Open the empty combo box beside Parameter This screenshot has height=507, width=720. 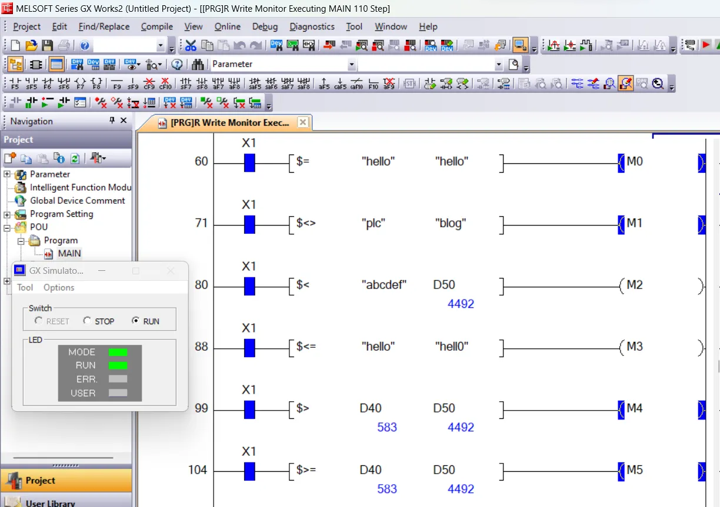click(499, 64)
